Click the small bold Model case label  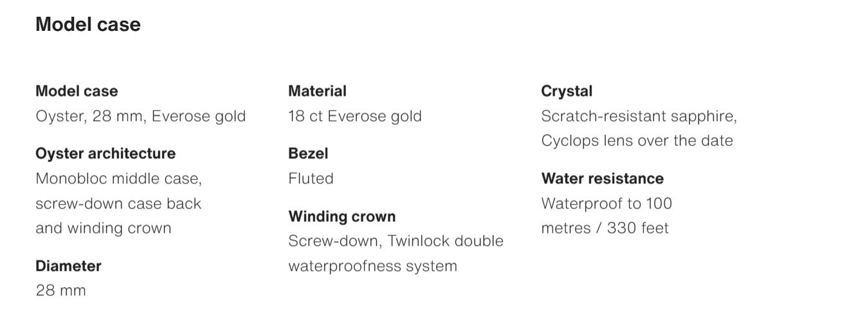coord(77,91)
